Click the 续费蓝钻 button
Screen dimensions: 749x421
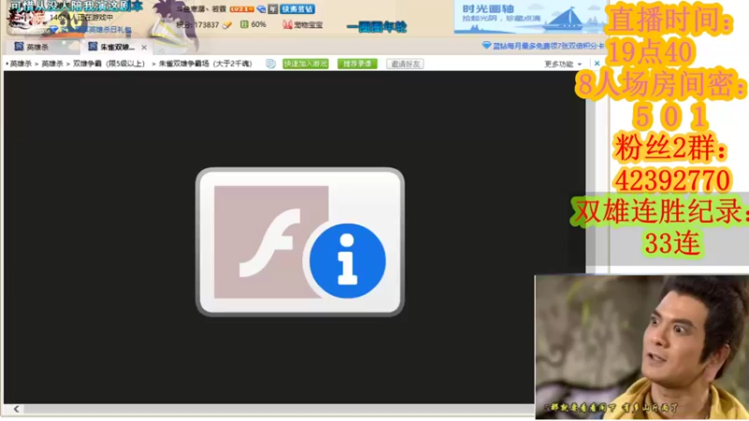click(297, 9)
